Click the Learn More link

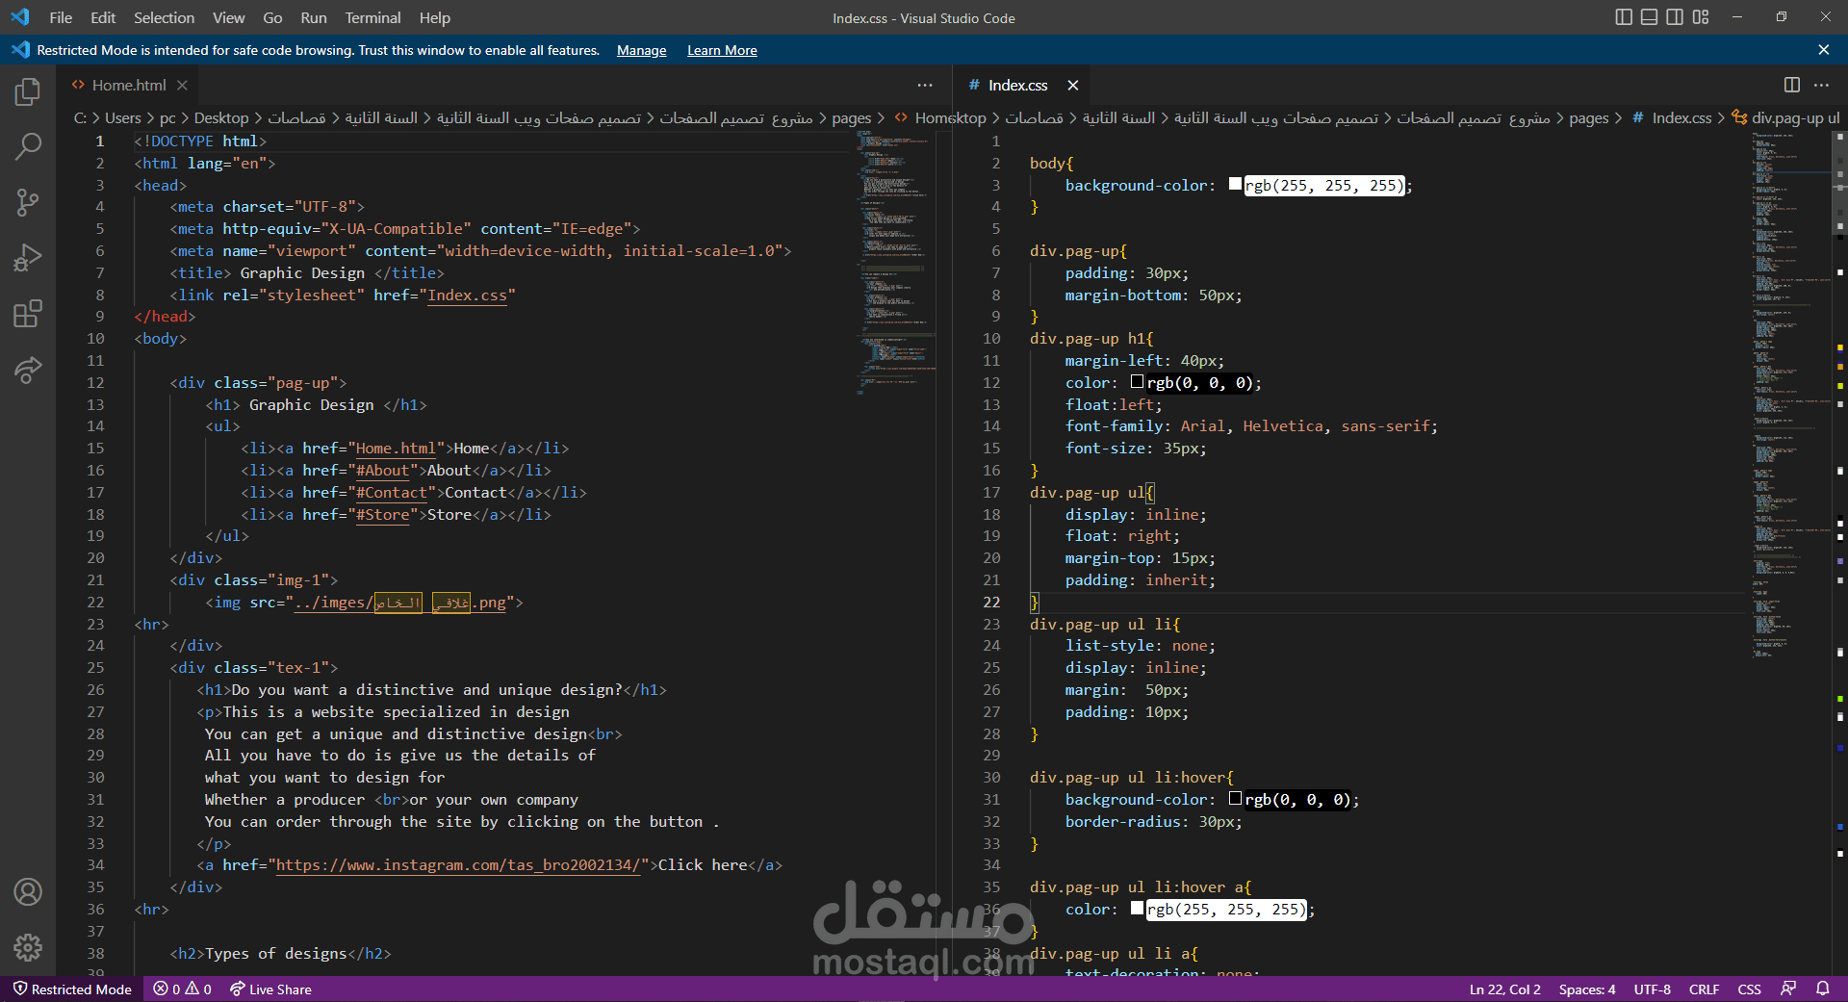pos(722,50)
